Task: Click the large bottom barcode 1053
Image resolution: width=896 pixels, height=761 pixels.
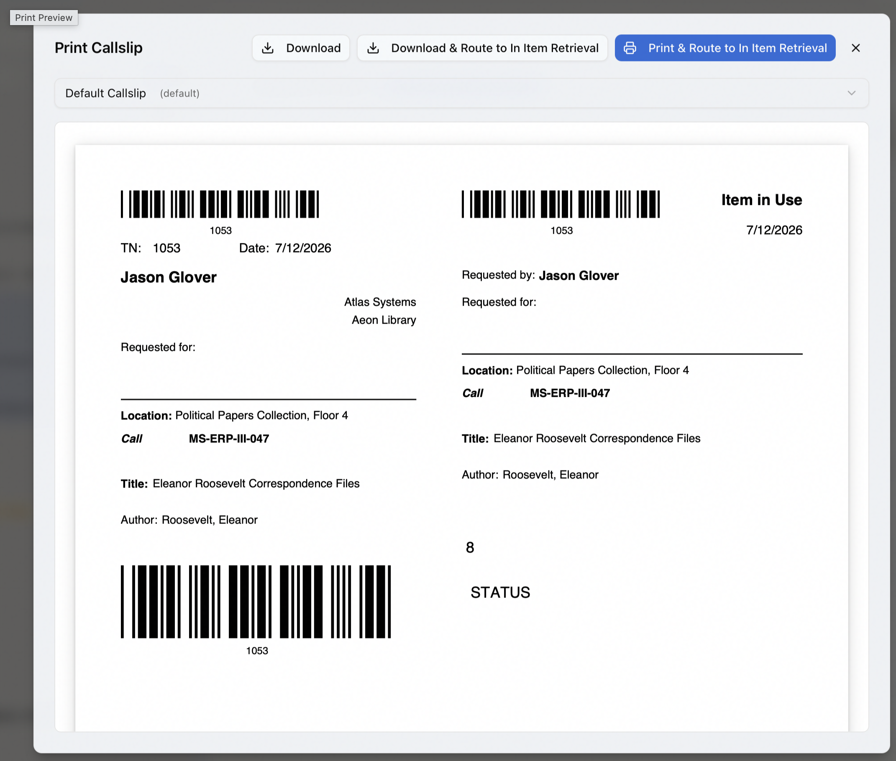Action: pyautogui.click(x=256, y=601)
